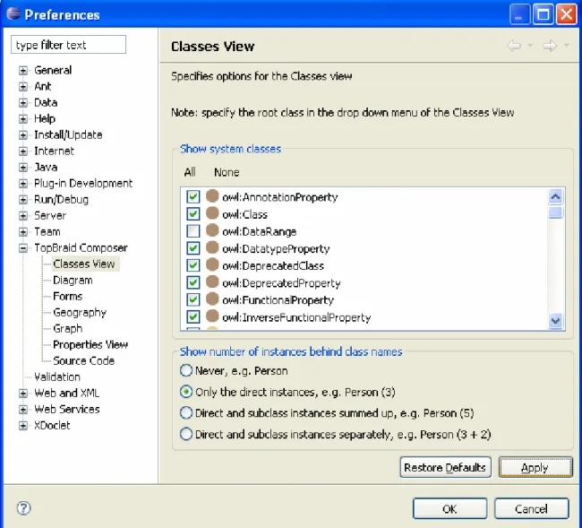Expand the Team tree node
This screenshot has width=582, height=528.
(23, 232)
